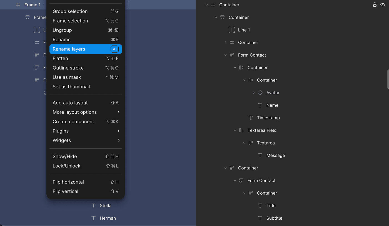Viewport: 389px width, 226px height.
Task: Click the text icon beside Subtitle
Action: point(260,218)
